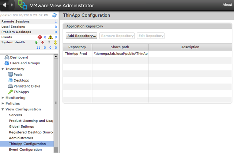The height and width of the screenshot is (153, 234).
Task: Click the Persistent Disks drive icon
Action: click(x=10, y=86)
